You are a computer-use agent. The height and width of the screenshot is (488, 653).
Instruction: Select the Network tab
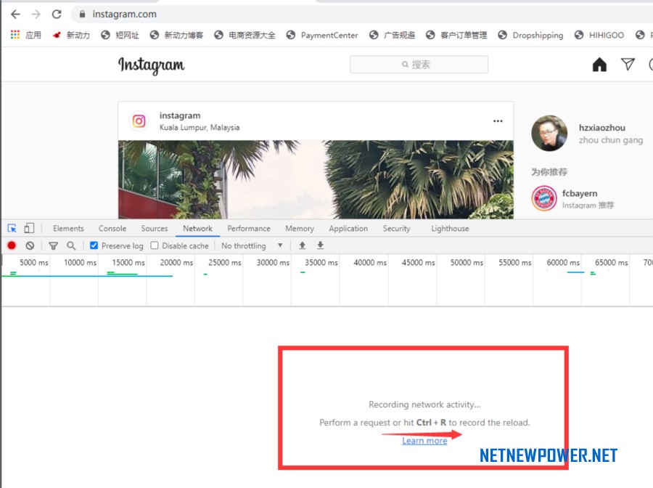[x=197, y=228]
